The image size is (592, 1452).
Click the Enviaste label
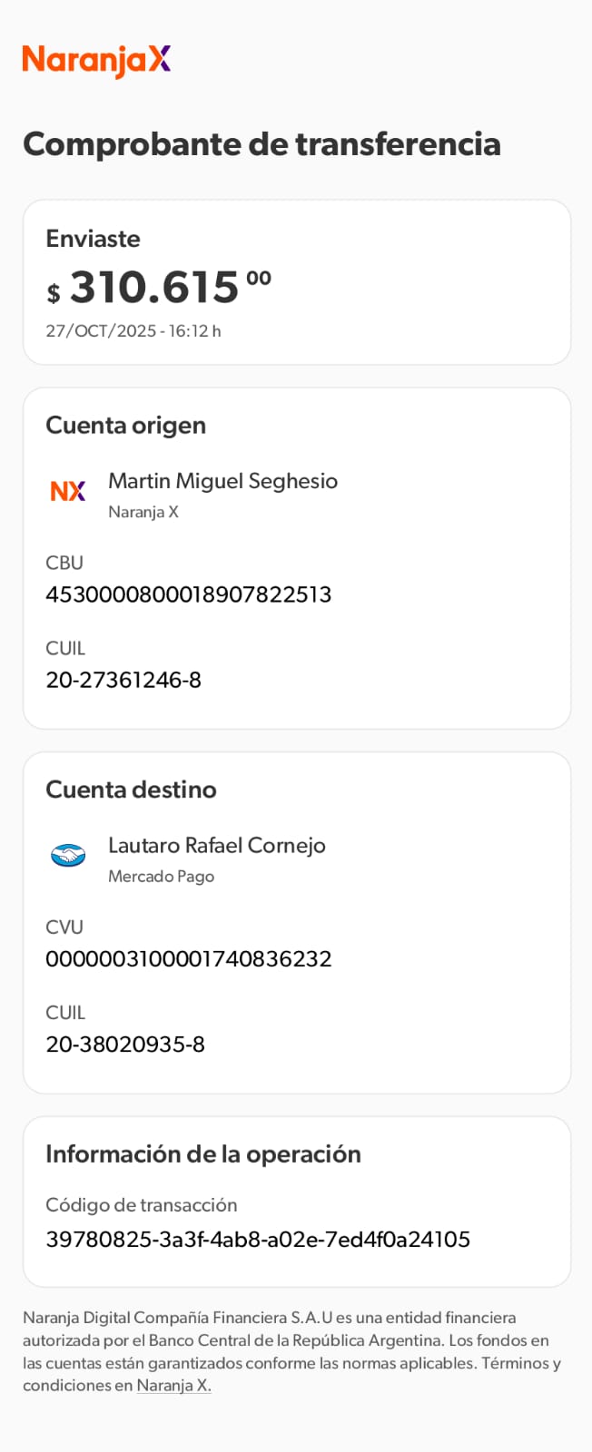tap(93, 239)
